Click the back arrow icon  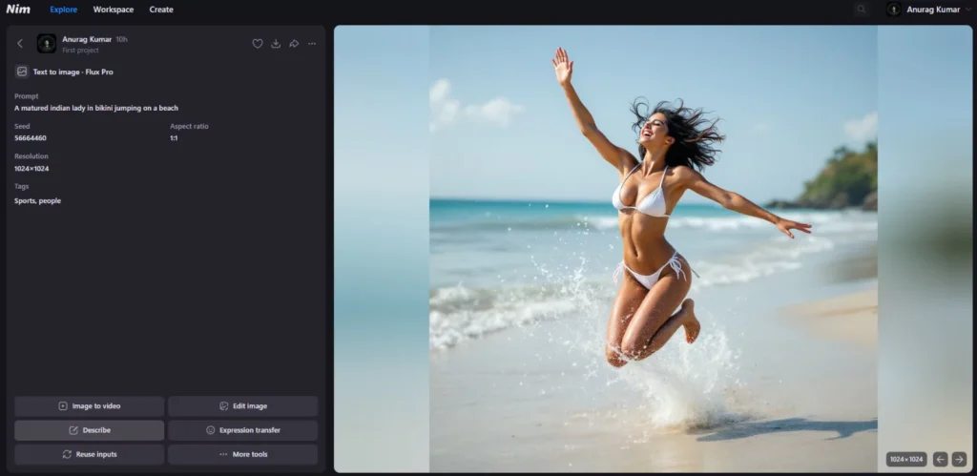pyautogui.click(x=20, y=44)
